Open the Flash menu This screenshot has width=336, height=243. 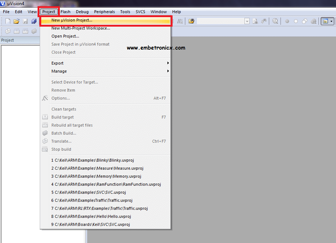65,12
